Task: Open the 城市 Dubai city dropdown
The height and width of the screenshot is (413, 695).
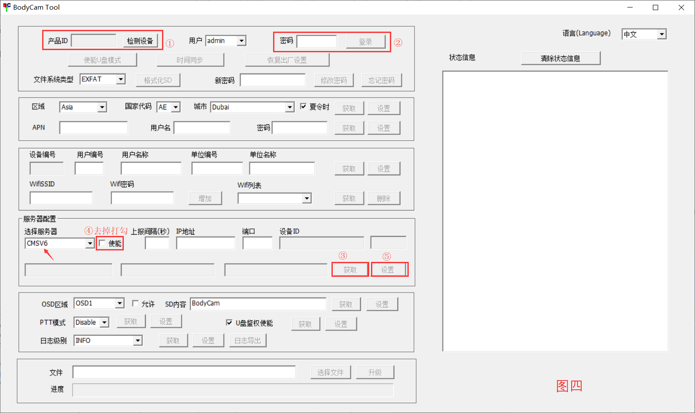Action: tap(289, 107)
